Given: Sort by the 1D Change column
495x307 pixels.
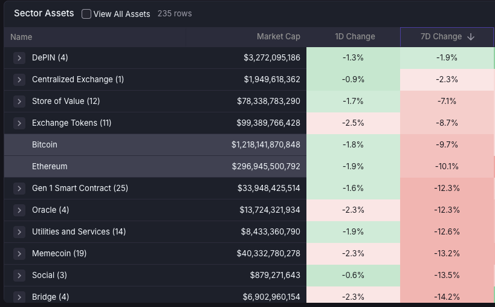Looking at the screenshot, I should coord(355,37).
